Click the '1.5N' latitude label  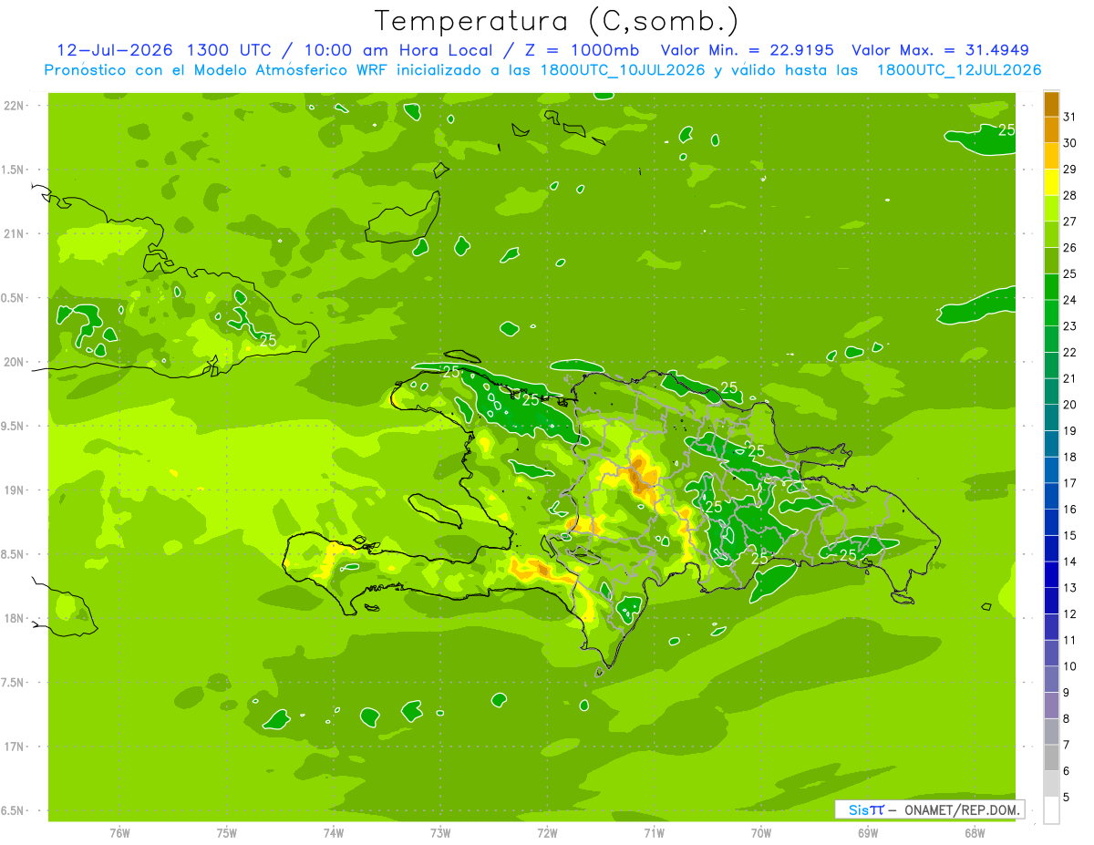point(14,170)
